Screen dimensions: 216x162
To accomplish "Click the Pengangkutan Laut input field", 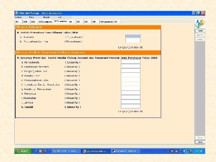I will [130, 70].
